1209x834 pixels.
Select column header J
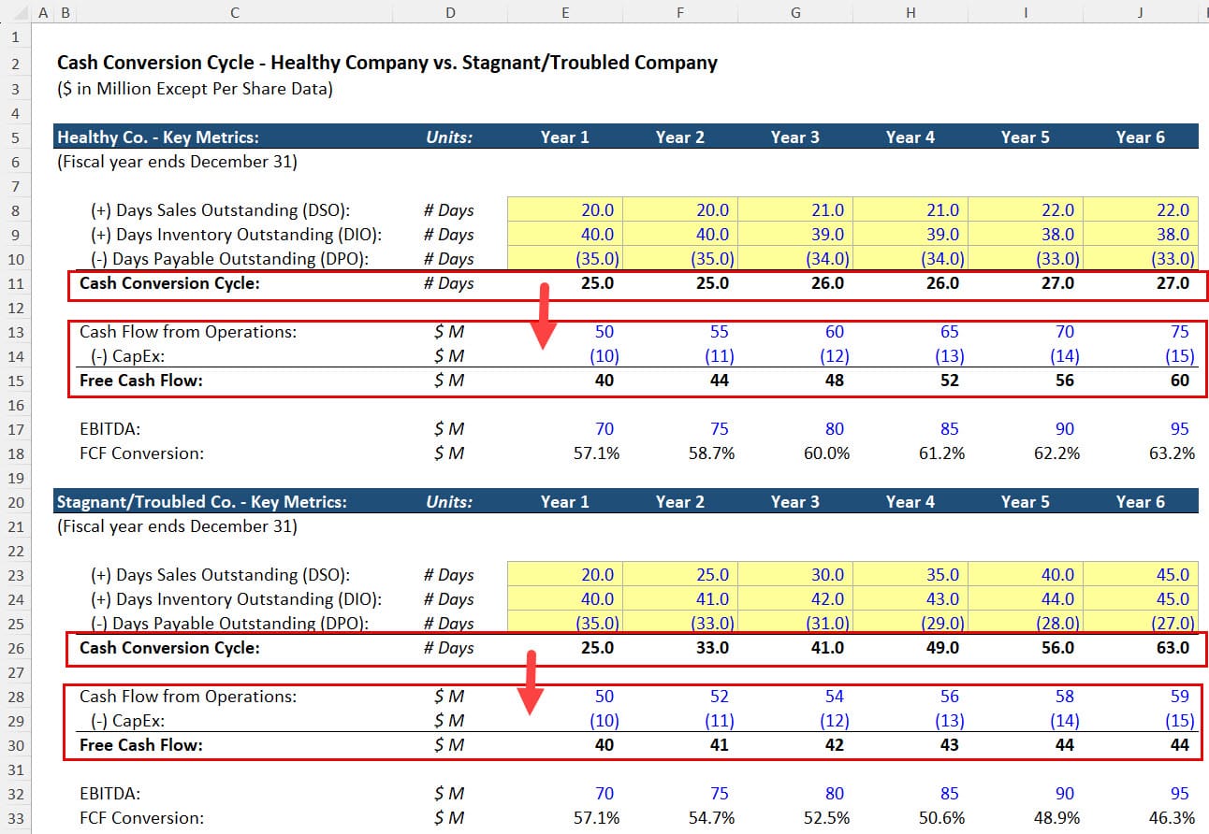(x=1140, y=12)
